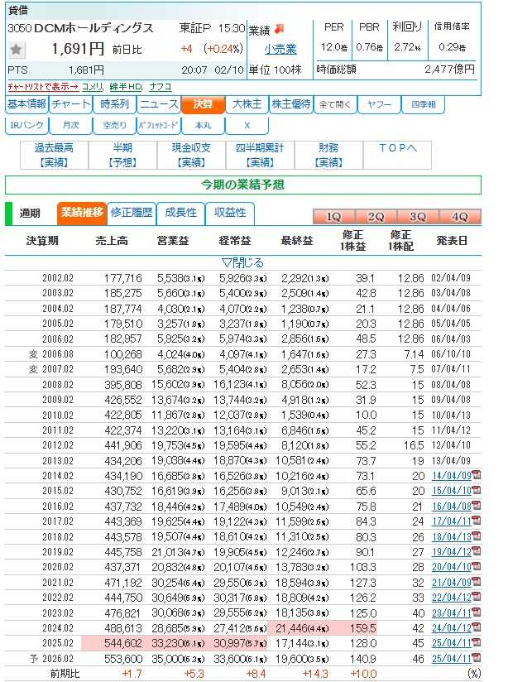Click the red arrow icon next to 業績
532x682 pixels.
(280, 29)
